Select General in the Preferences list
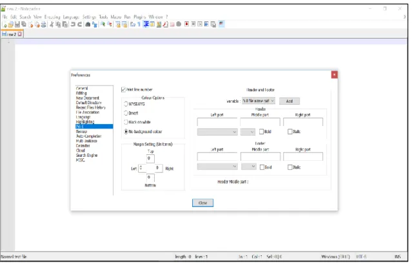412x263 pixels. tap(82, 89)
